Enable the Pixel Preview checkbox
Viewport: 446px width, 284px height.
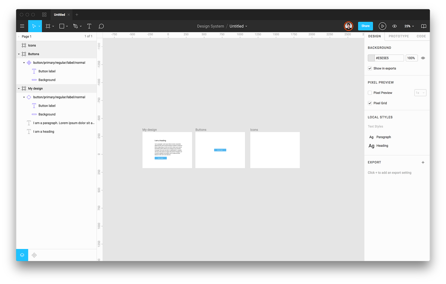[370, 93]
